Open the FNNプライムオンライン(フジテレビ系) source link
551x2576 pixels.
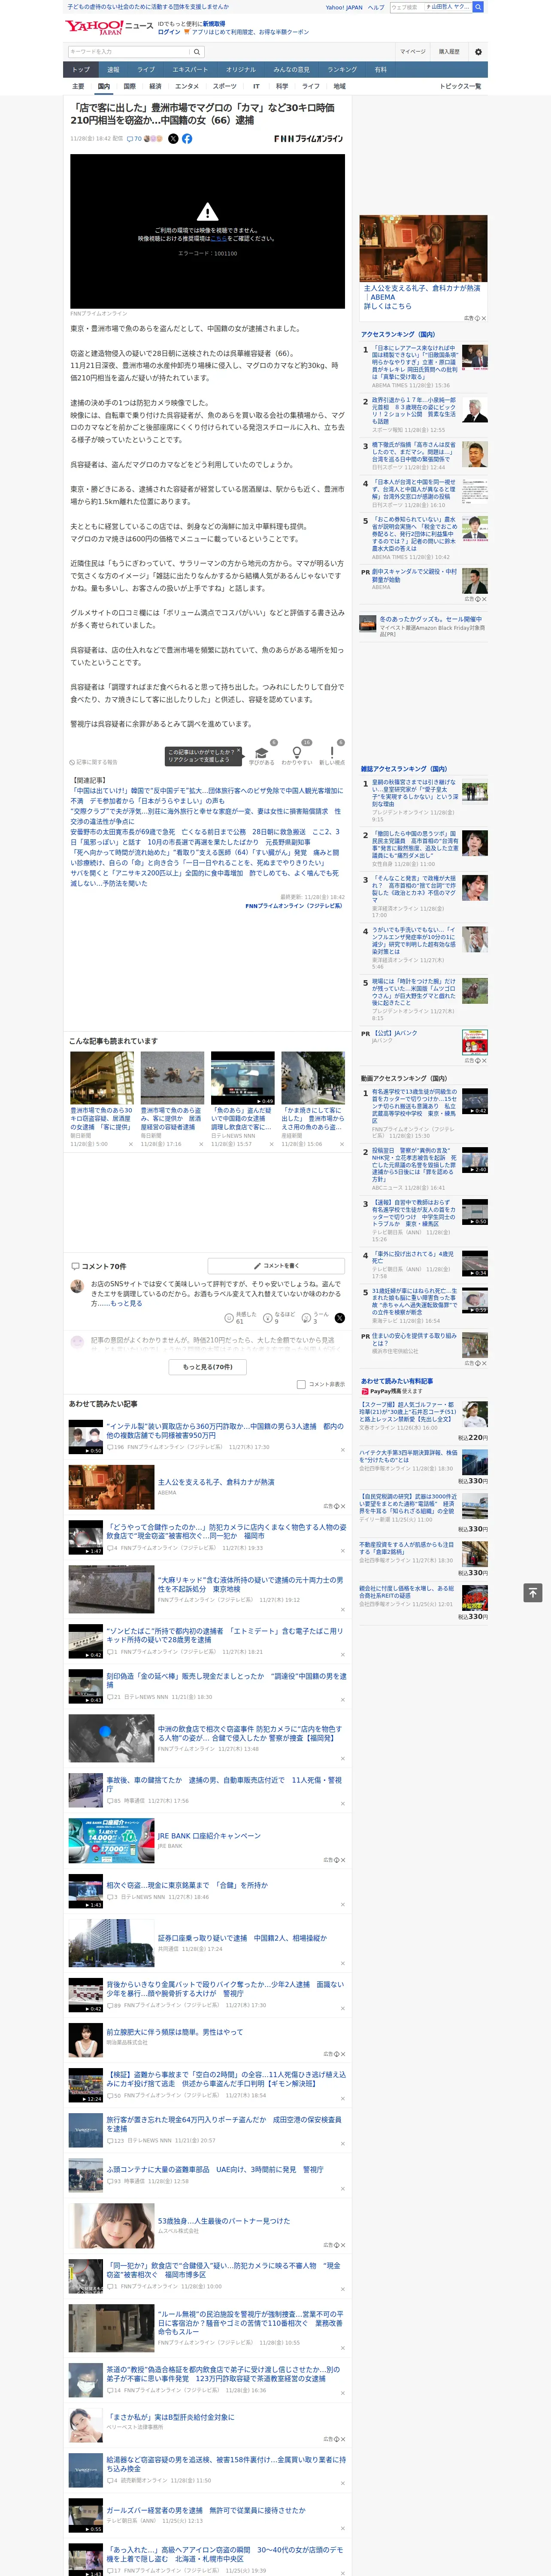coord(293,906)
